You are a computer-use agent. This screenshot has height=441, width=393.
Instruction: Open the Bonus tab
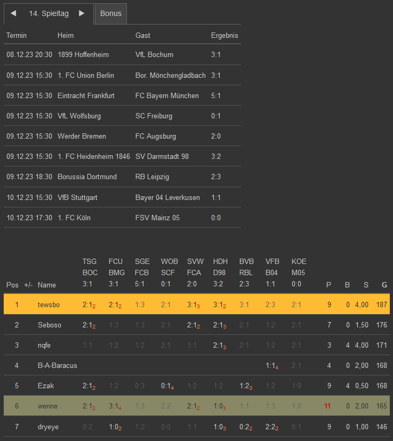(111, 13)
